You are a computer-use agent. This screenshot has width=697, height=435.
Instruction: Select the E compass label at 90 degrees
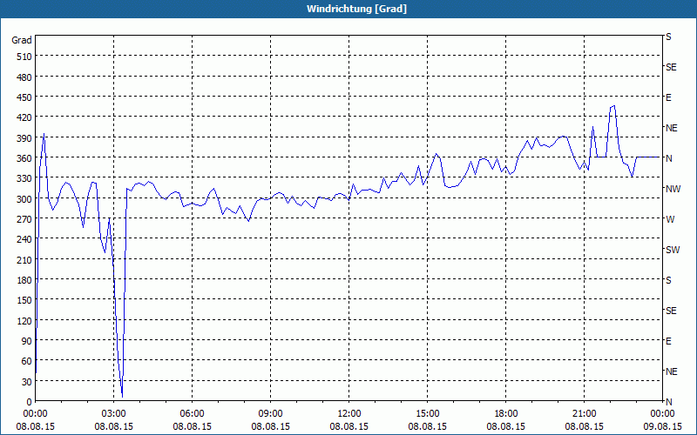(668, 341)
